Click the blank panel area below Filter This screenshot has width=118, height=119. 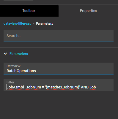[x=59, y=109]
